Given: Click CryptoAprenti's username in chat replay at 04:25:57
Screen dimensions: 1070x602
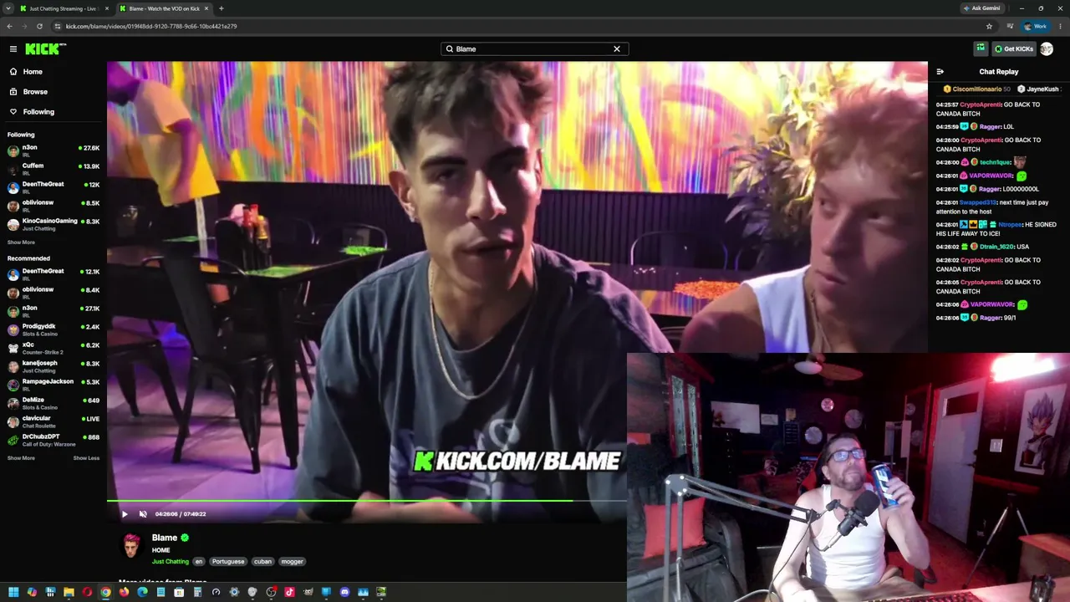Looking at the screenshot, I should pyautogui.click(x=980, y=105).
